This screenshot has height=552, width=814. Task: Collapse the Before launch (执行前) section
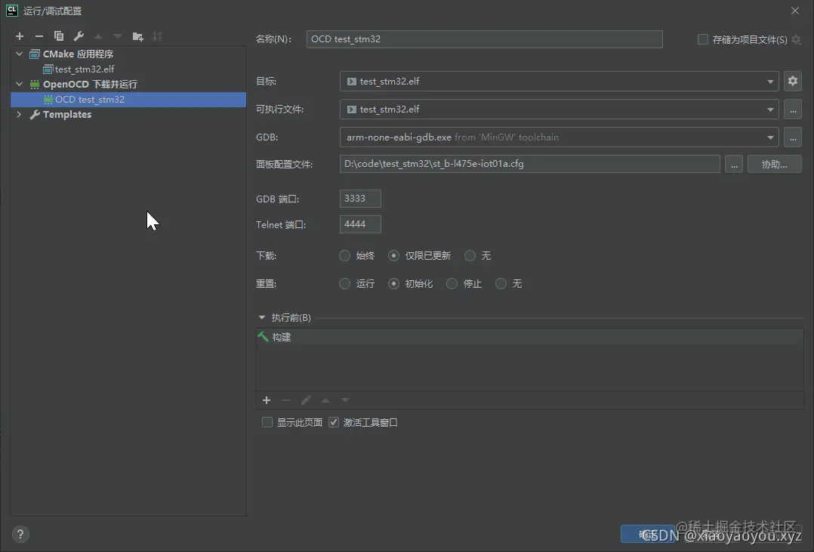click(x=261, y=317)
